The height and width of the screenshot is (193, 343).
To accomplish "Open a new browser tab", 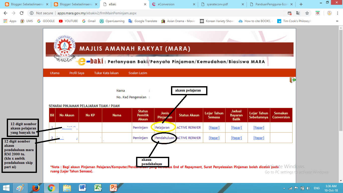I will tap(301, 4).
